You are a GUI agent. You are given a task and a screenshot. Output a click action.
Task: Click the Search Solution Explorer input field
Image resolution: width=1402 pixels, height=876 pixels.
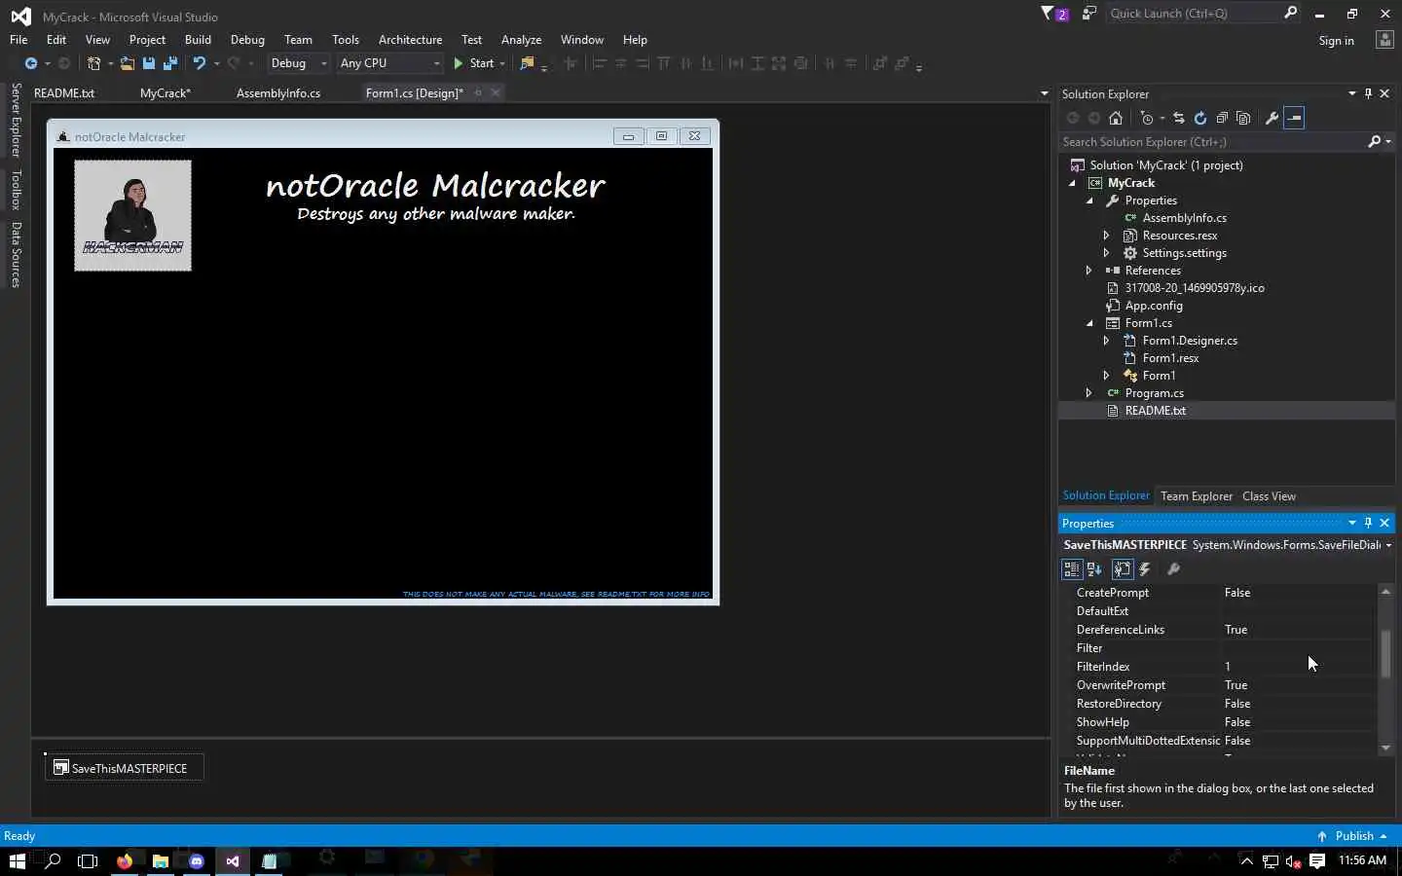pyautogui.click(x=1212, y=142)
